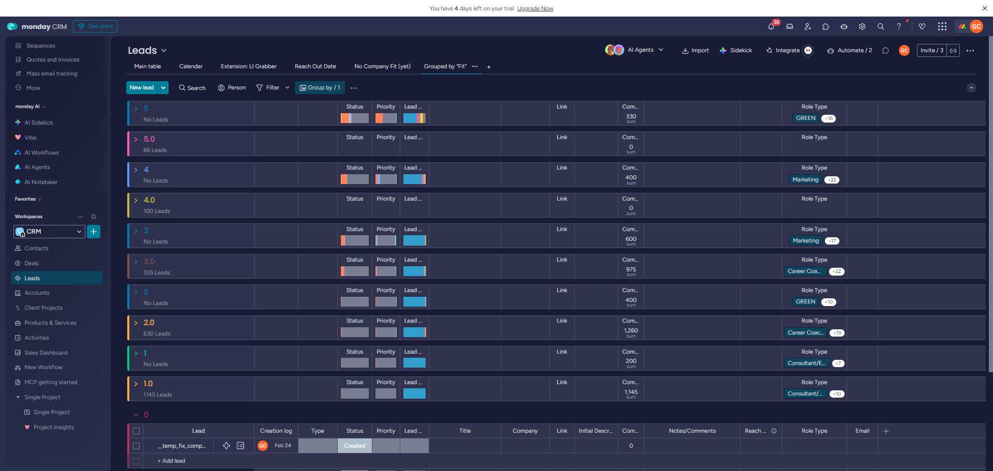993x471 pixels.
Task: Dismiss the trial banner with X
Action: point(985,8)
